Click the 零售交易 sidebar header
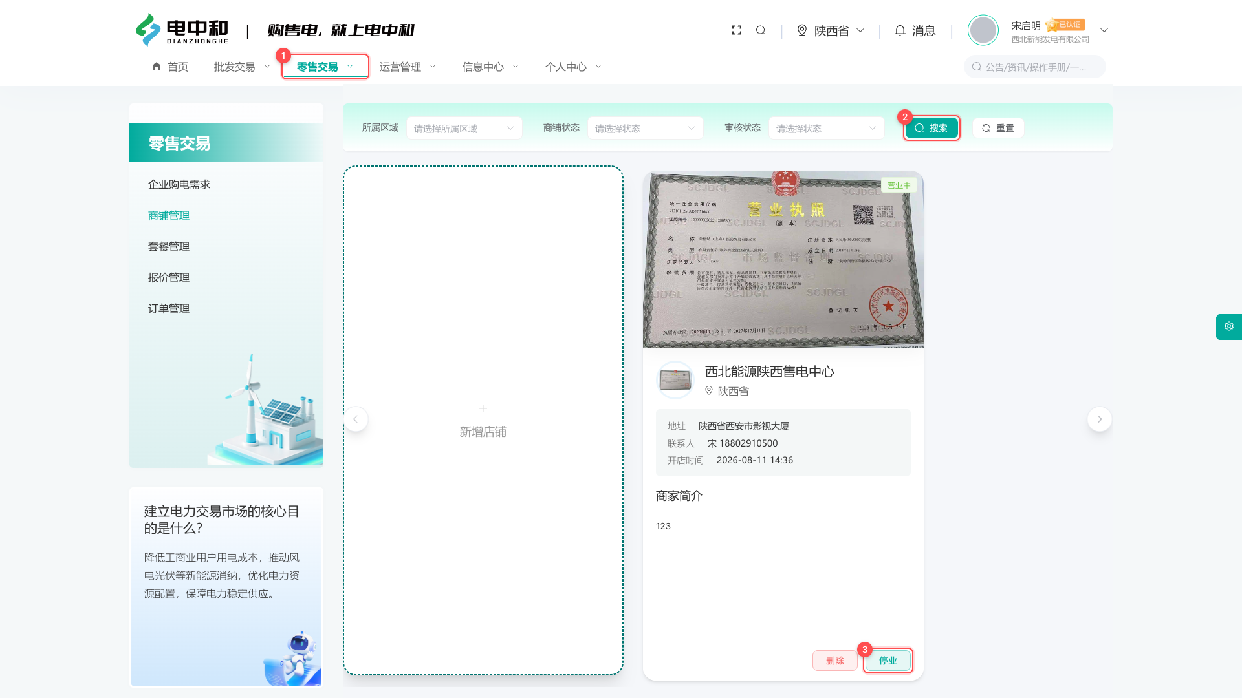This screenshot has width=1242, height=698. pyautogui.click(x=226, y=142)
